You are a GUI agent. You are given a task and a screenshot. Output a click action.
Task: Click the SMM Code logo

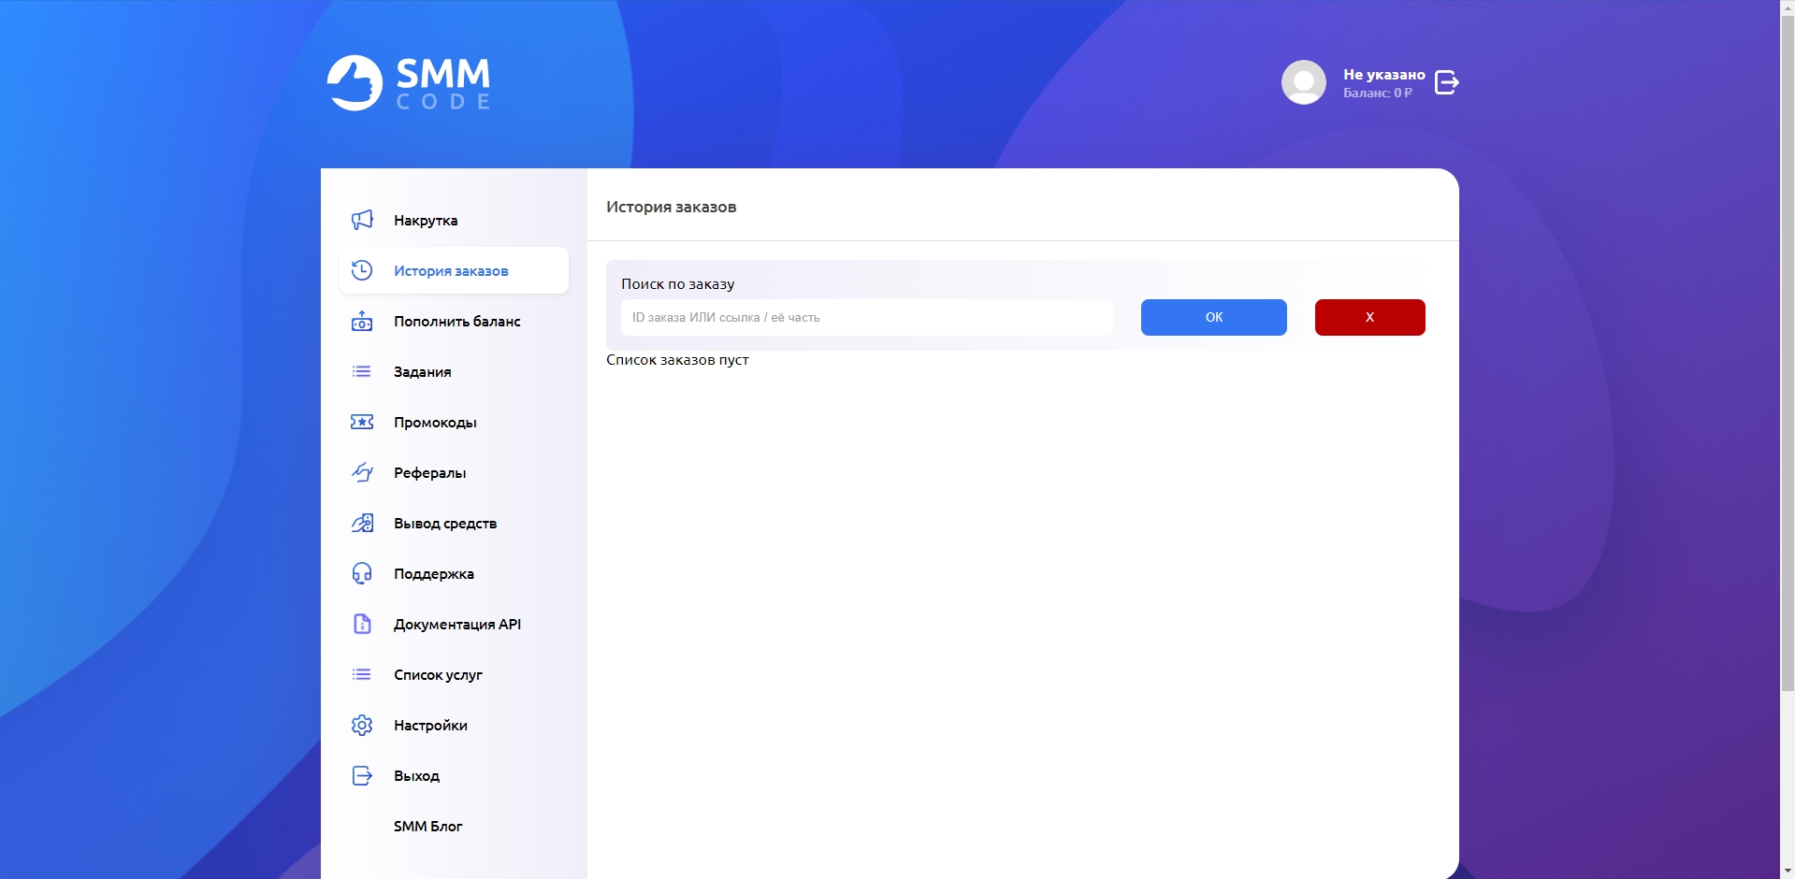(x=409, y=83)
